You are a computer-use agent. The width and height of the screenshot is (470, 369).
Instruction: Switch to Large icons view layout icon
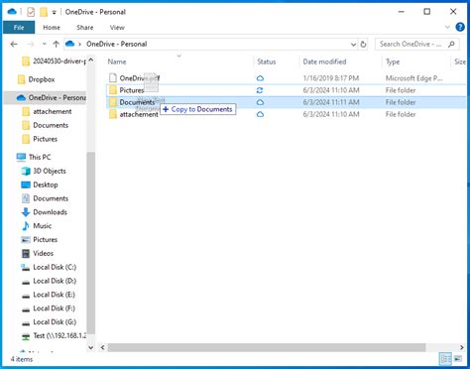point(458,358)
